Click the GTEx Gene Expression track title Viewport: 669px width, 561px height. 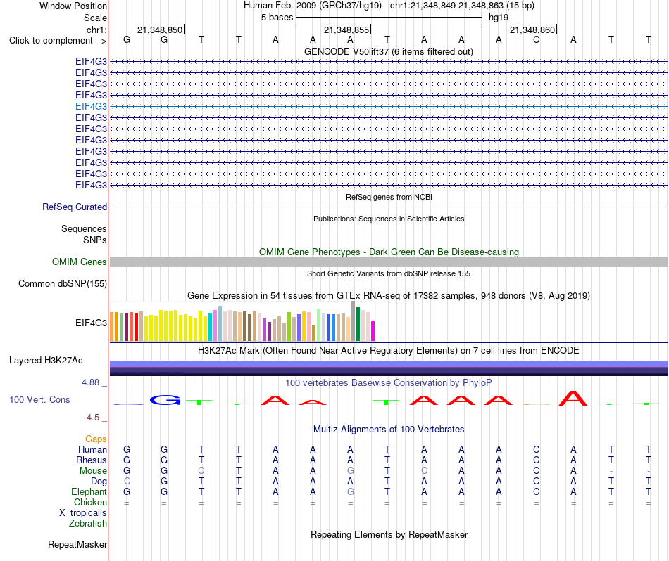(389, 296)
